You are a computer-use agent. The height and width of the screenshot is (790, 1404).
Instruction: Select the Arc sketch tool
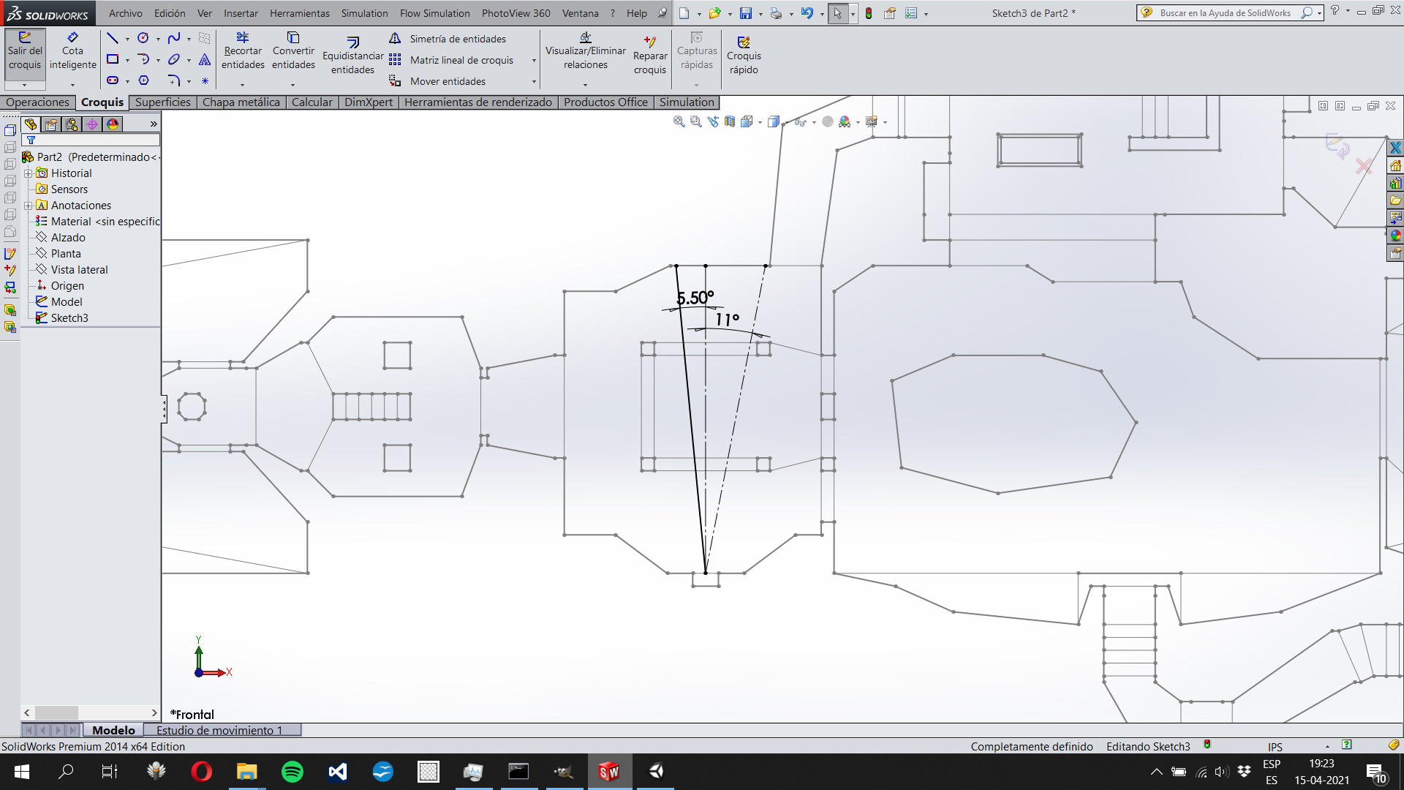(143, 59)
